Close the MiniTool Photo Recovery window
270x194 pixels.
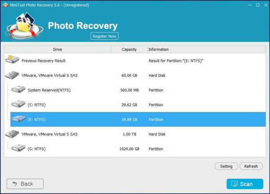point(265,5)
